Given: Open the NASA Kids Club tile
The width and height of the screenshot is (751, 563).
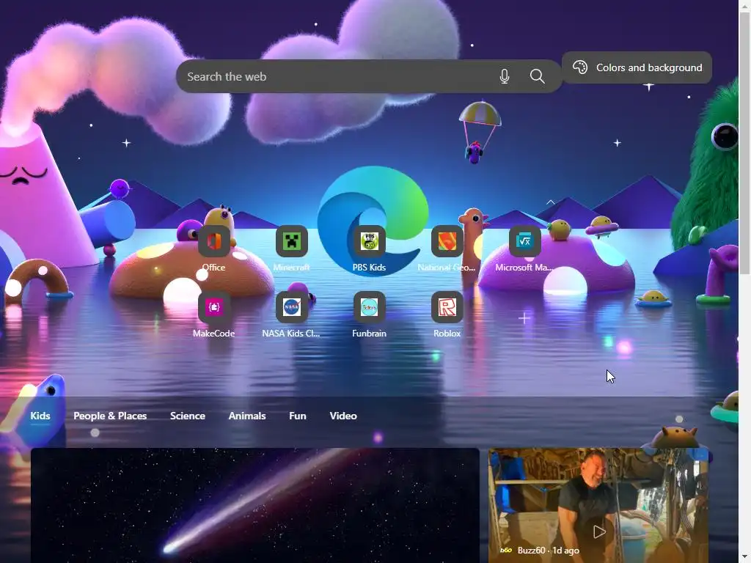Looking at the screenshot, I should pyautogui.click(x=291, y=307).
